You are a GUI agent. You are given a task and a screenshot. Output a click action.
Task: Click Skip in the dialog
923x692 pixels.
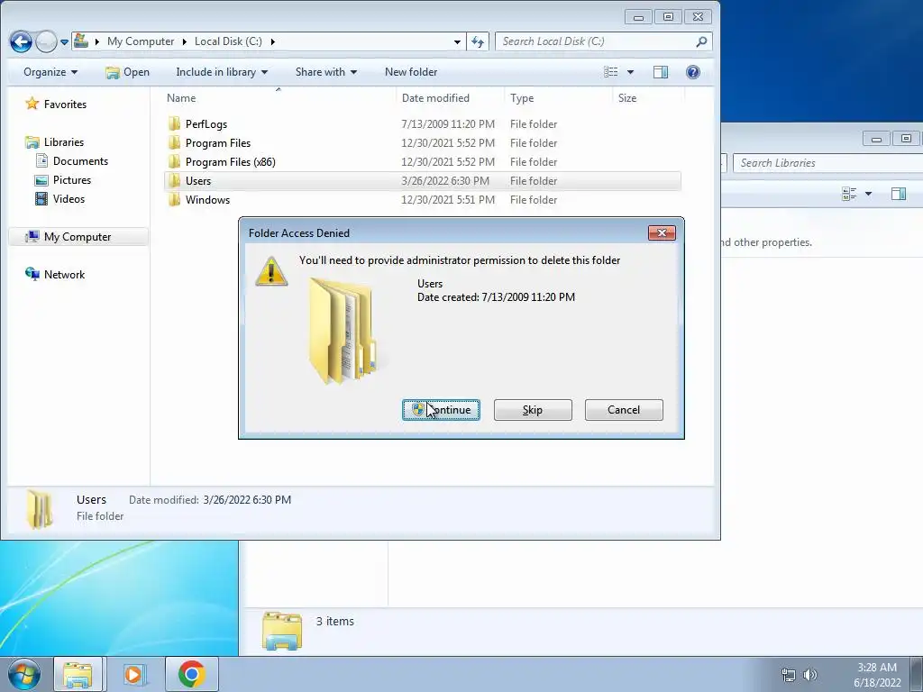pyautogui.click(x=533, y=410)
